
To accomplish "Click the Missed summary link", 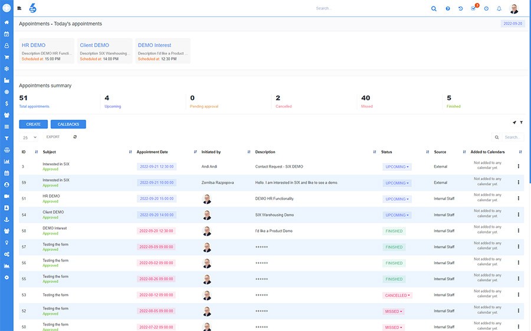I will coord(367,107).
